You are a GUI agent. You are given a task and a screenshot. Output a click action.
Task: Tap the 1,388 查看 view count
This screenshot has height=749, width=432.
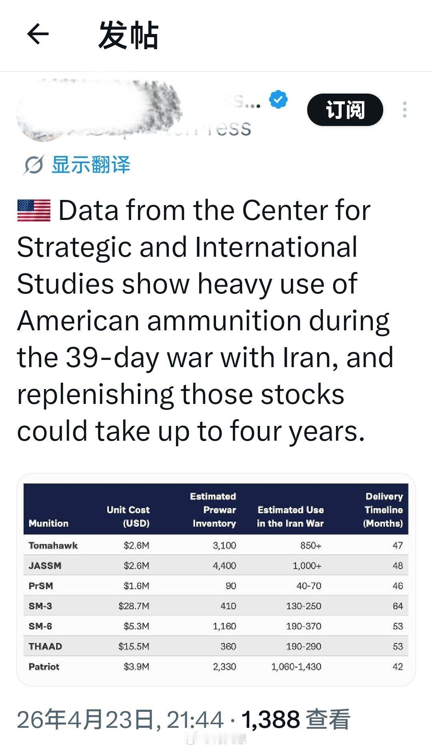coord(296,720)
